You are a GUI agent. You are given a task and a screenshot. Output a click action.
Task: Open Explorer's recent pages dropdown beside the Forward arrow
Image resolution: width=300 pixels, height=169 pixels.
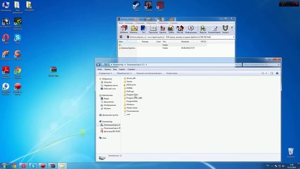[106, 65]
